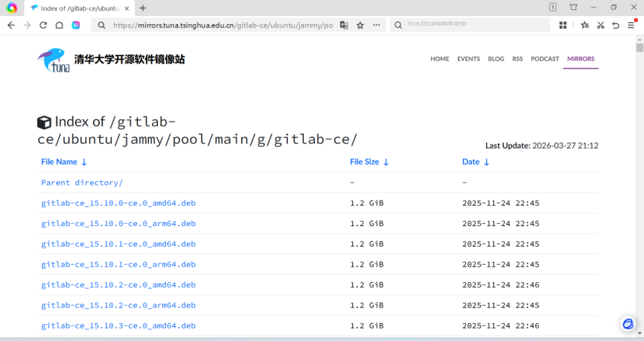Open the apps grid icon
Screen dimensions: 644x341
(x=563, y=25)
